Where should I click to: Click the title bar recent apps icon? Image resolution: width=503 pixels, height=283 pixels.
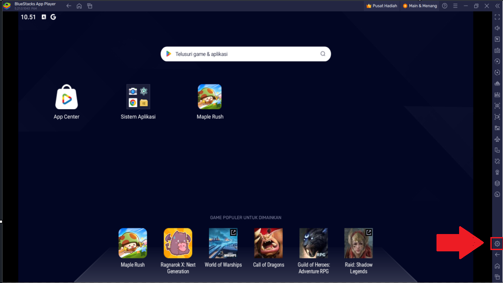pyautogui.click(x=90, y=6)
